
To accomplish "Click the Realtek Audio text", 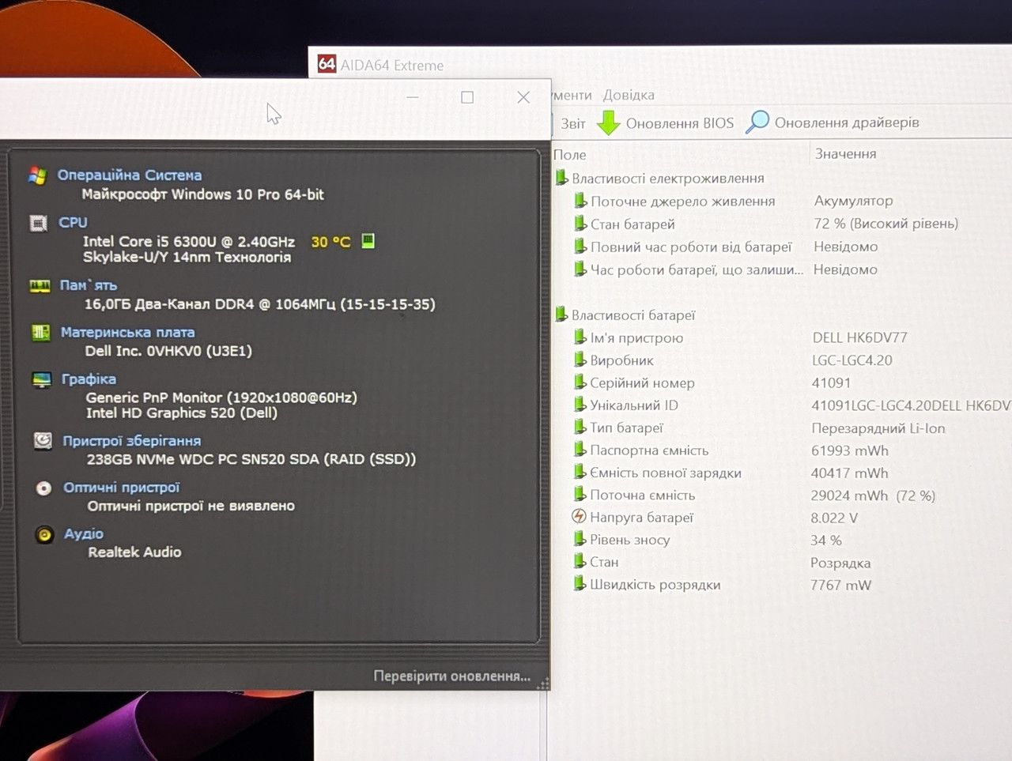I will pos(134,552).
